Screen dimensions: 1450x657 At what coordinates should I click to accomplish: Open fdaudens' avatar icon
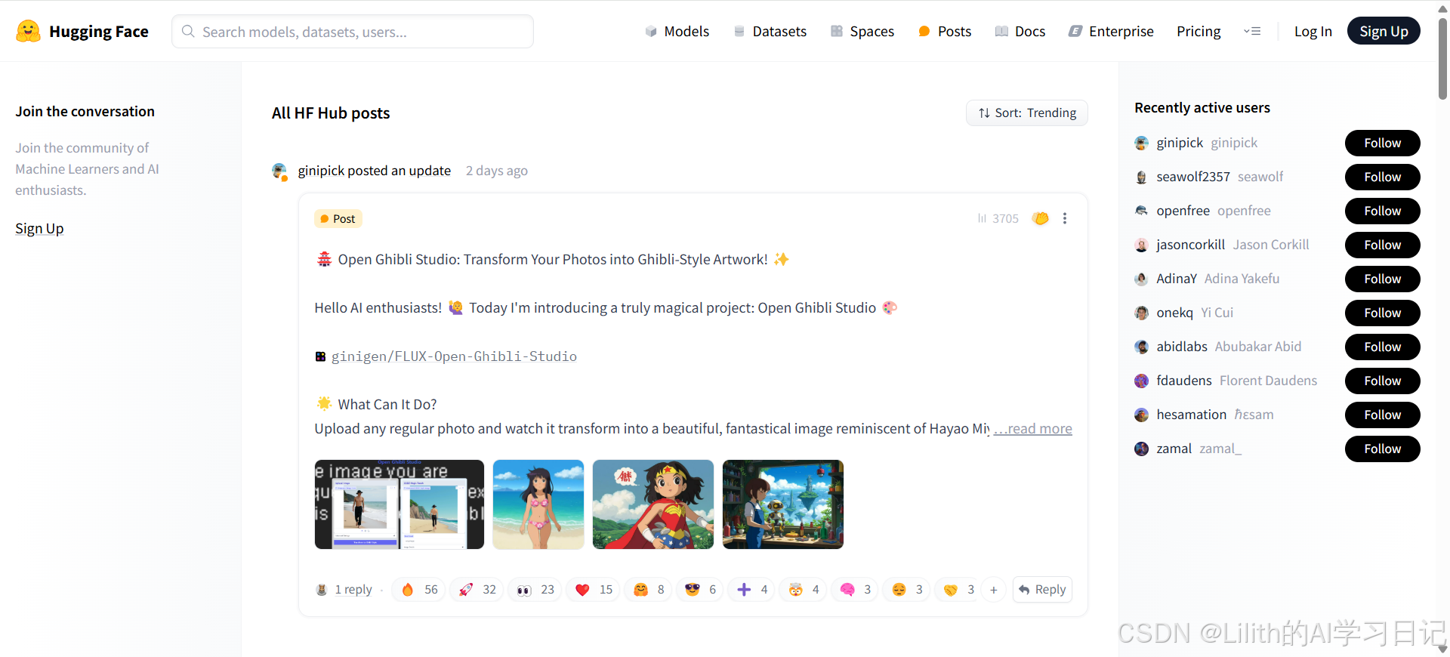1141,381
